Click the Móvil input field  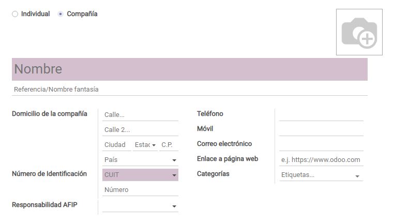pos(321,130)
